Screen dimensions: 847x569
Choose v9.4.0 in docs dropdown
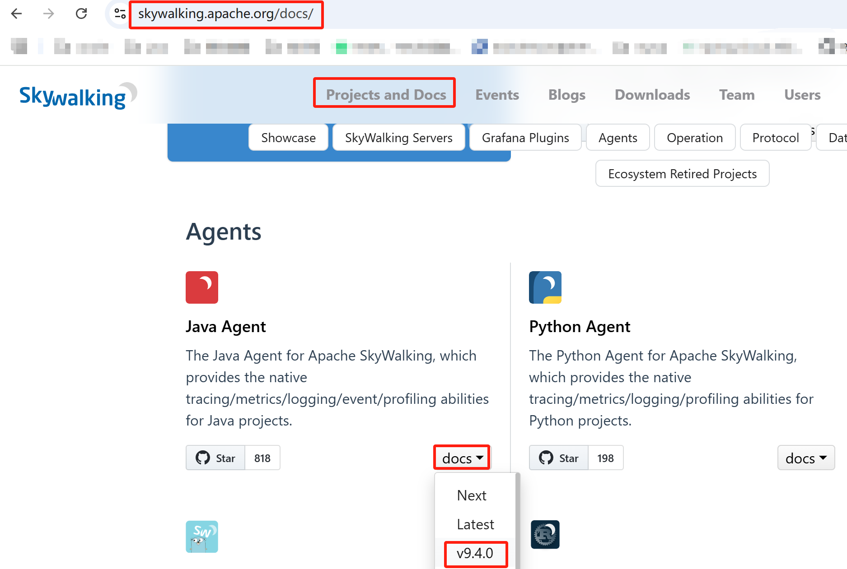pyautogui.click(x=475, y=553)
